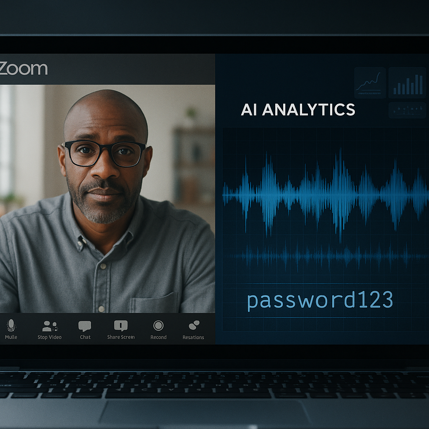Image resolution: width=429 pixels, height=429 pixels.
Task: Click the smaller lower audio waveform
Action: point(328,256)
